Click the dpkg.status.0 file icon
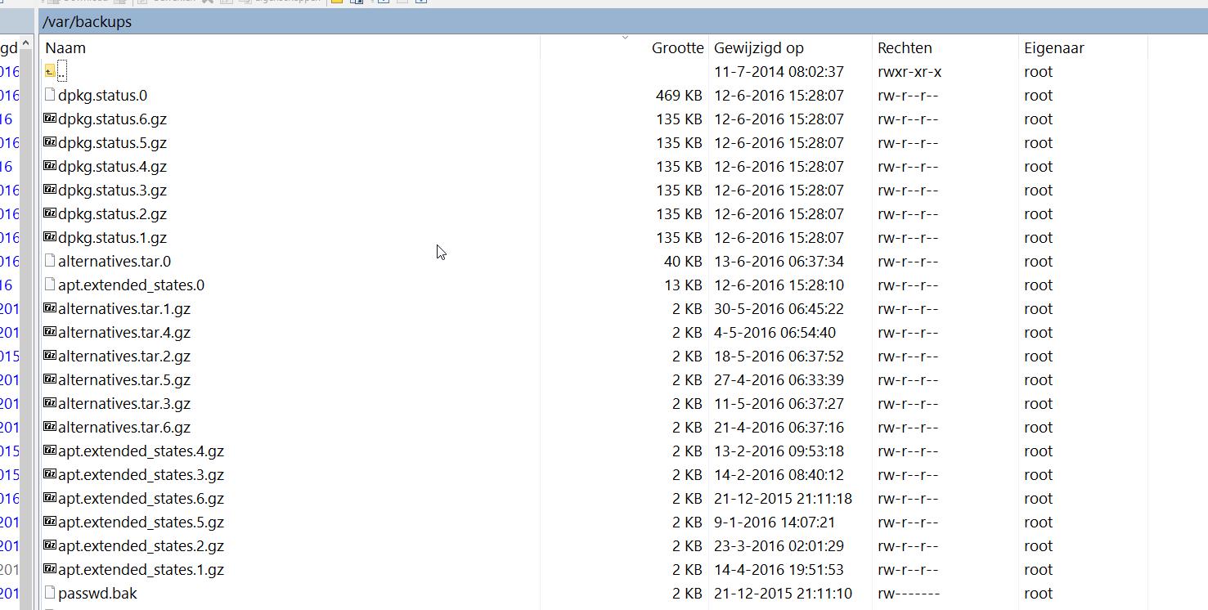The height and width of the screenshot is (610, 1208). click(x=50, y=95)
